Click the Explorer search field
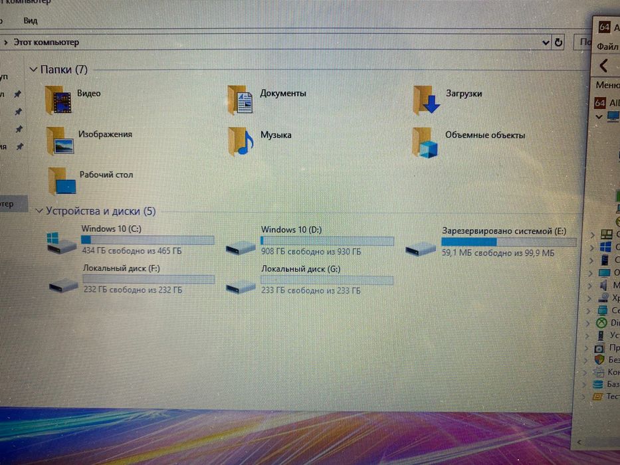Image resolution: width=620 pixels, height=465 pixels. (583, 42)
